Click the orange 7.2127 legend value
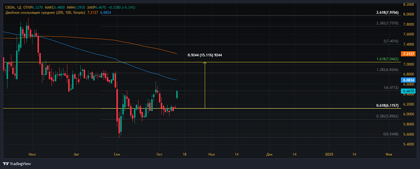The height and width of the screenshot is (169, 420). [93, 12]
